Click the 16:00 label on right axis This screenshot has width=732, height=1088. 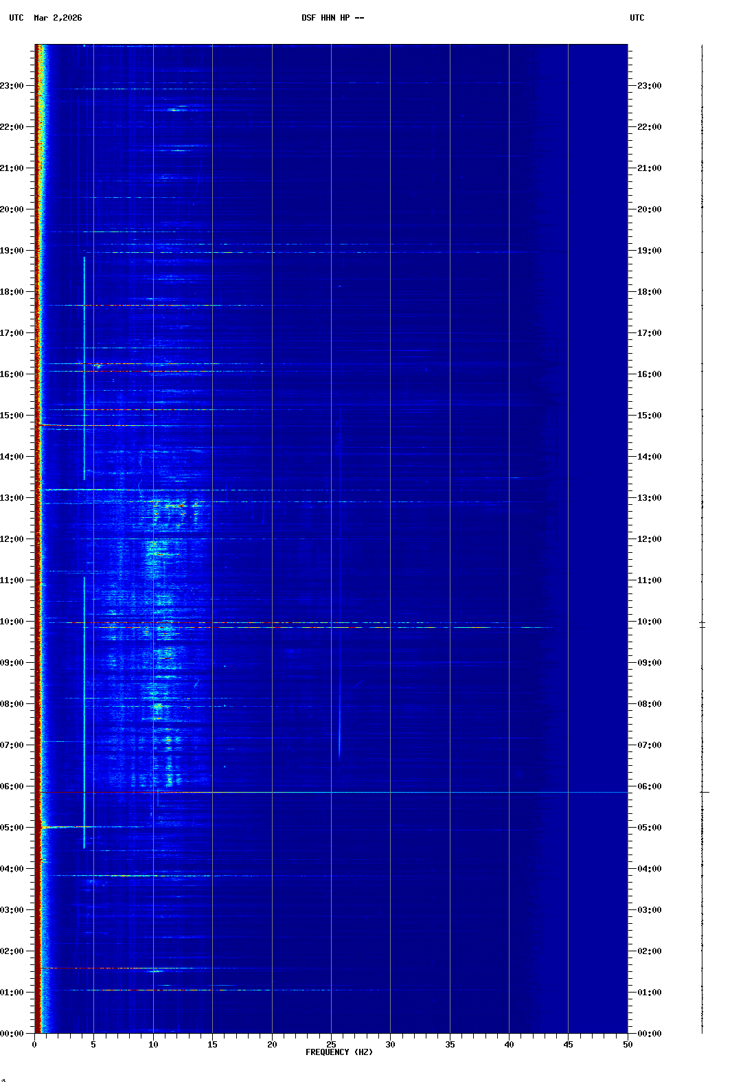pos(649,374)
